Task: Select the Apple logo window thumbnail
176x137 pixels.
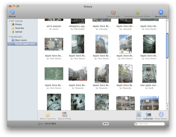Action: tap(54, 44)
